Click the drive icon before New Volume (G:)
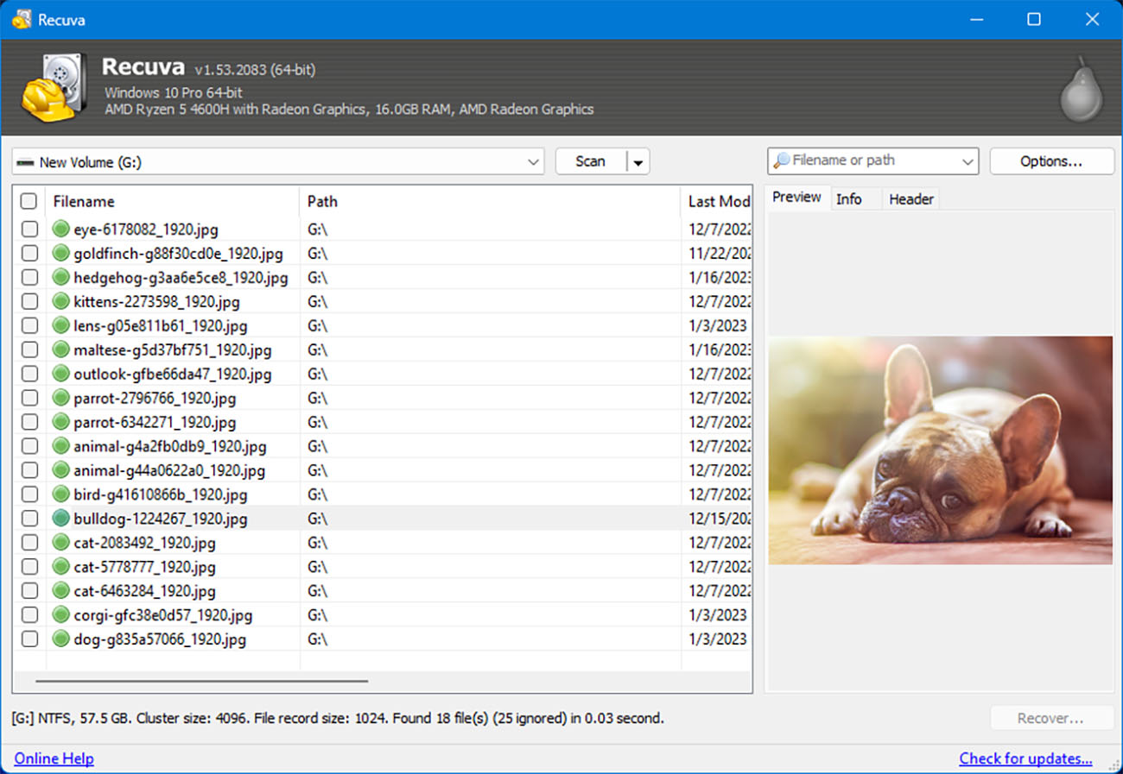Image resolution: width=1123 pixels, height=774 pixels. 27,160
